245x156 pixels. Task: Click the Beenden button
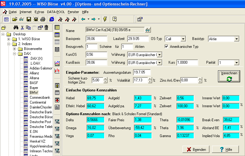pyautogui.click(x=196, y=150)
